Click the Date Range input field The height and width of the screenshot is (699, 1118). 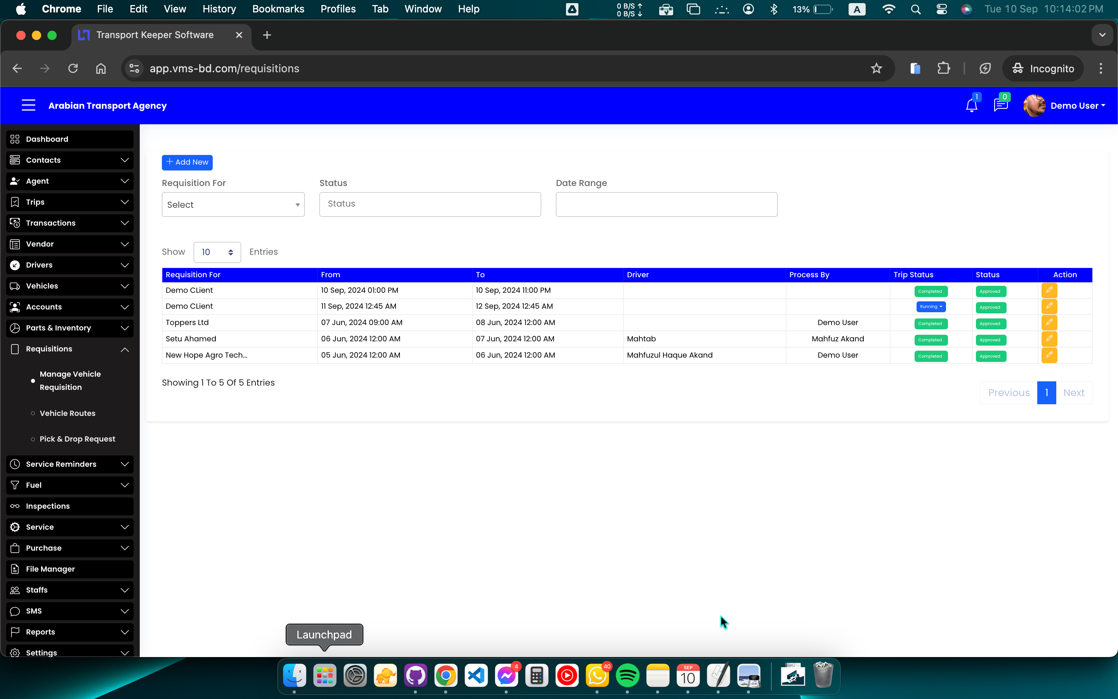(666, 204)
